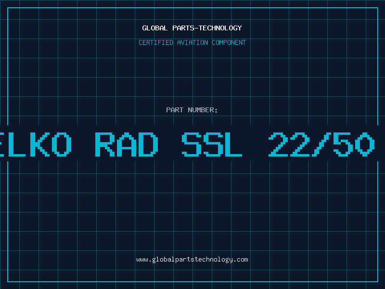Select "ELKO" in the large part number
Viewport: 385px width, 289px height.
[x=36, y=144]
